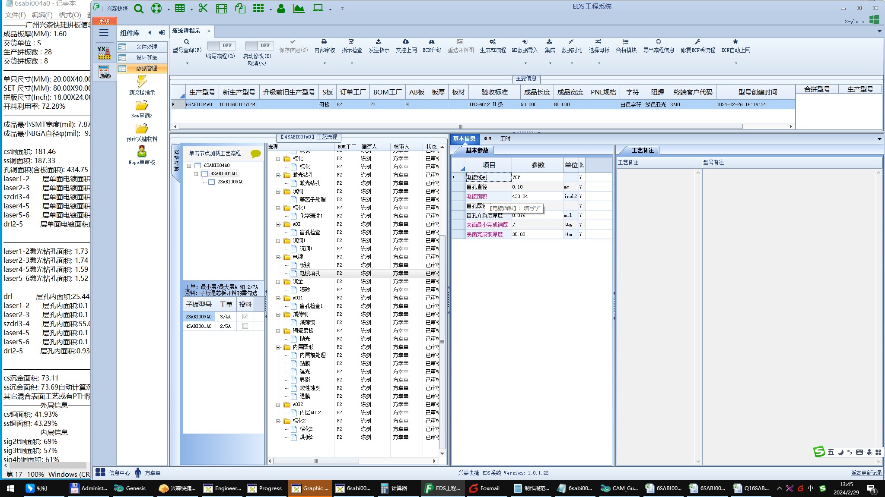Check the 投料 checkbox for 4SABI001A0

pos(245,326)
